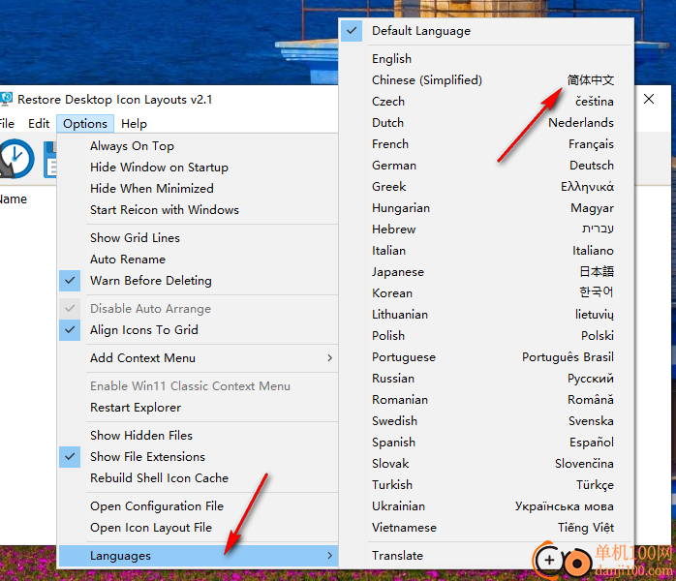This screenshot has width=676, height=581.
Task: Select Spanish language
Action: 486,443
